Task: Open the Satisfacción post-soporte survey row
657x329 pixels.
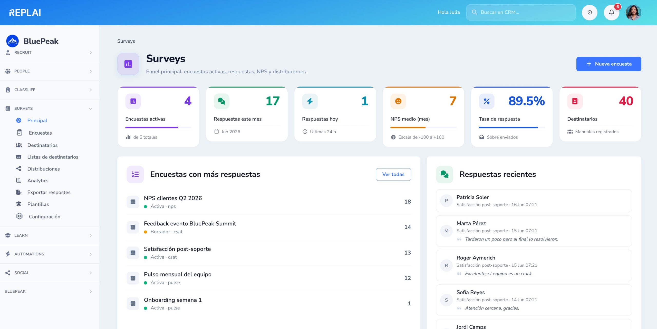Action: click(269, 253)
